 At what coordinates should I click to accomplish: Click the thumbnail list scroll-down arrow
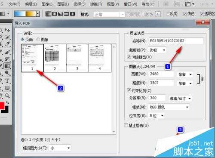coord(114,132)
